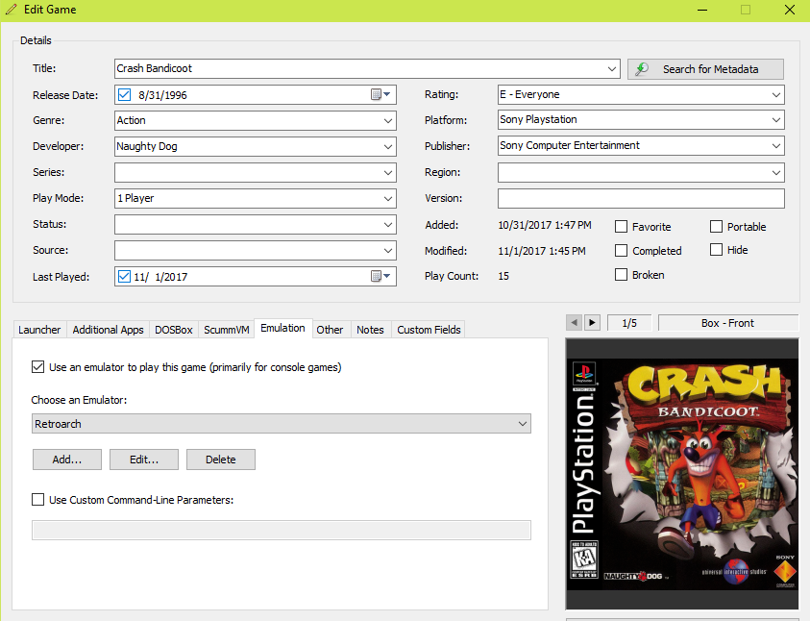Click the Search for Metadata button
Viewport: 810px width, 621px height.
click(705, 69)
